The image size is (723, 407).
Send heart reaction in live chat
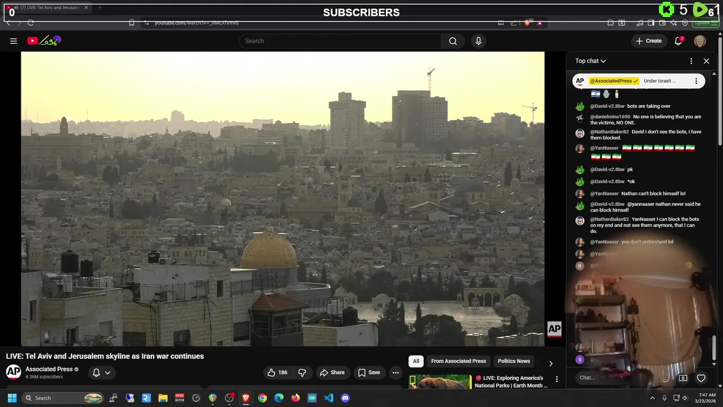[701, 378]
